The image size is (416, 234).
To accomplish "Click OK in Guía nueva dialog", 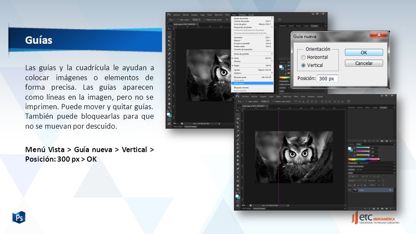I will pyautogui.click(x=364, y=52).
